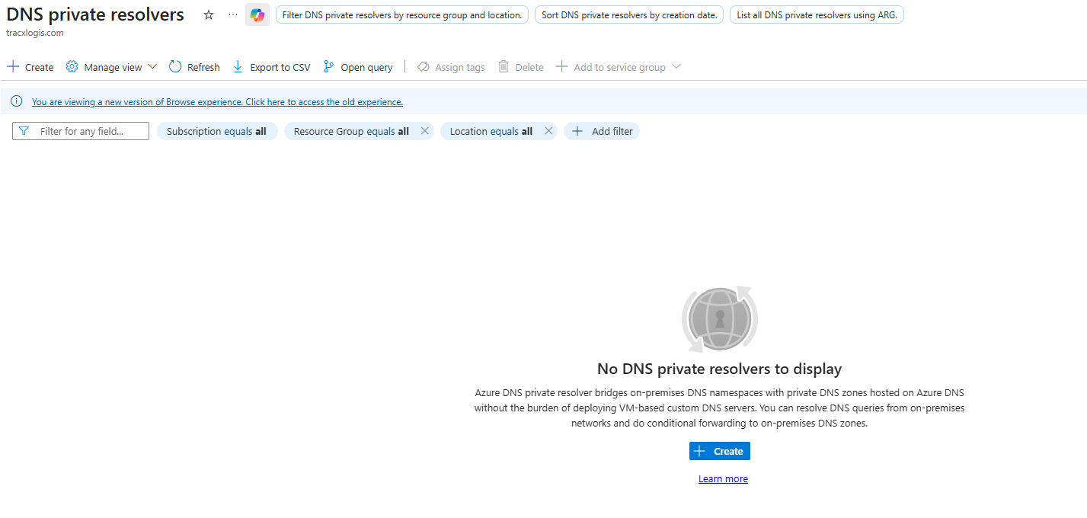Edit the Resource Group equals all filter
This screenshot has width=1087, height=518.
pyautogui.click(x=351, y=131)
